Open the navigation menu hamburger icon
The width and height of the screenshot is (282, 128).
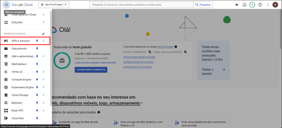tap(6, 5)
